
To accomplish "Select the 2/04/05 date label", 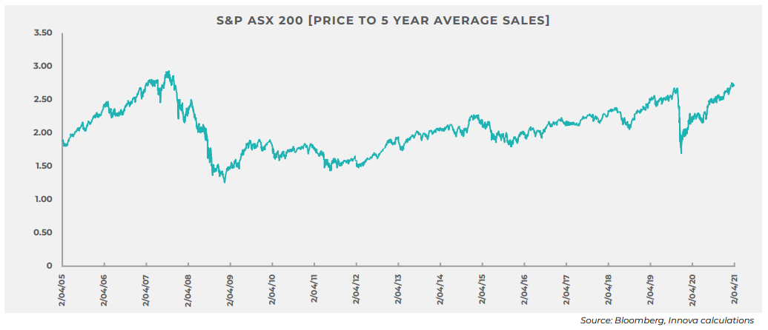I will click(x=62, y=288).
